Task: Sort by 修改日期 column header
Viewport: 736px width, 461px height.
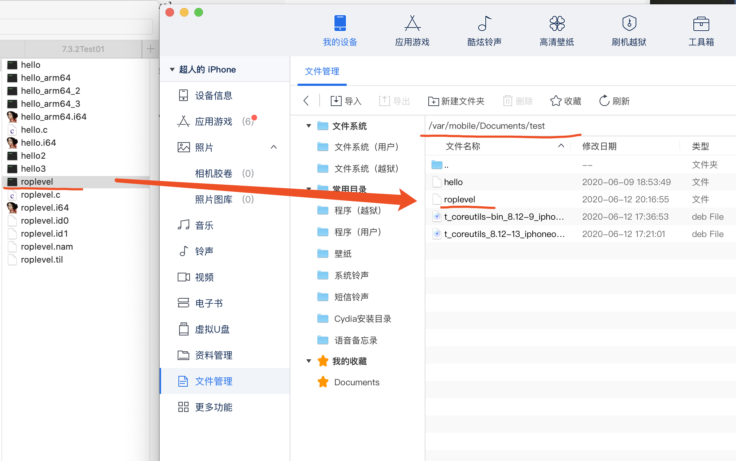Action: click(599, 146)
